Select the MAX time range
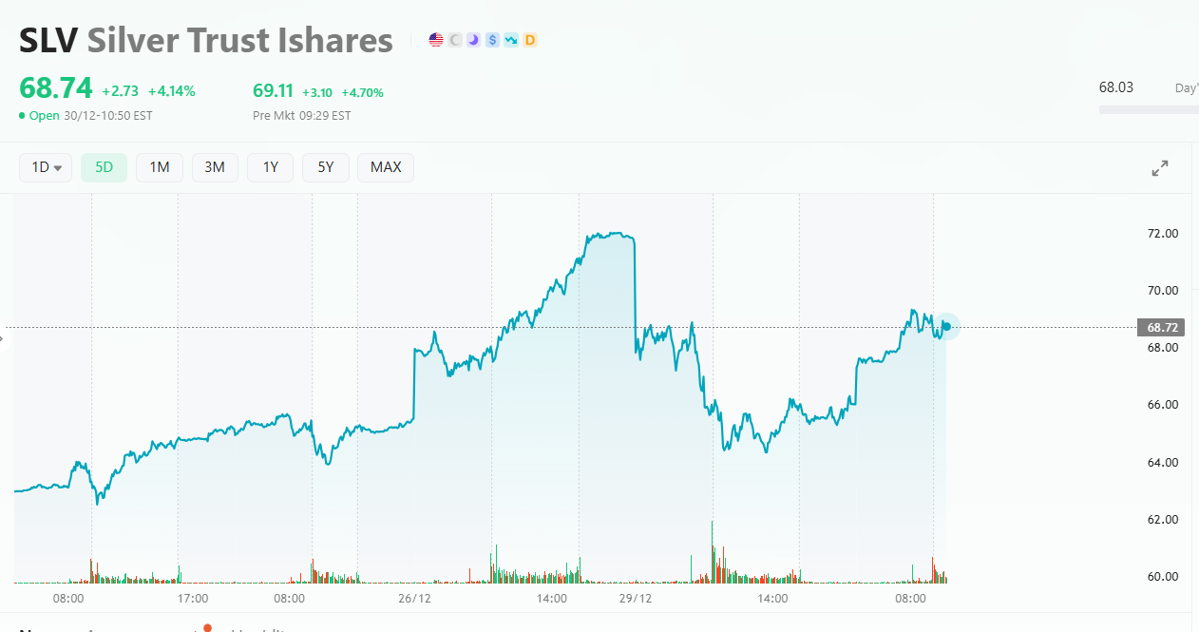The height and width of the screenshot is (632, 1199). (x=386, y=168)
